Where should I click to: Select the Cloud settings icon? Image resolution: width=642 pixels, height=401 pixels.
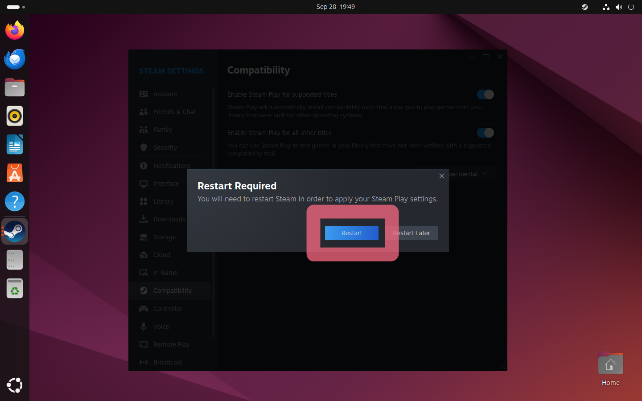tap(144, 255)
